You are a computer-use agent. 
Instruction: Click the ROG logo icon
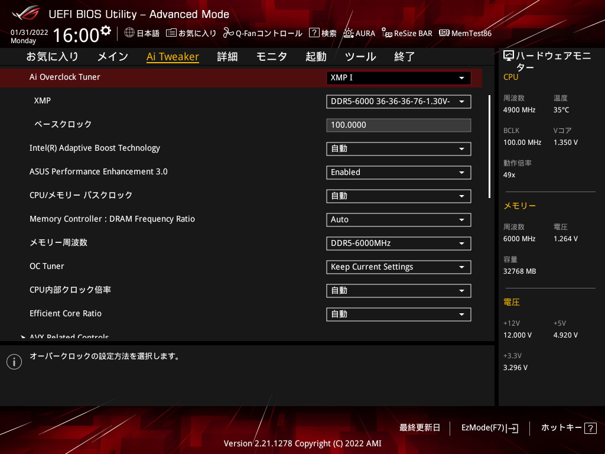point(26,13)
